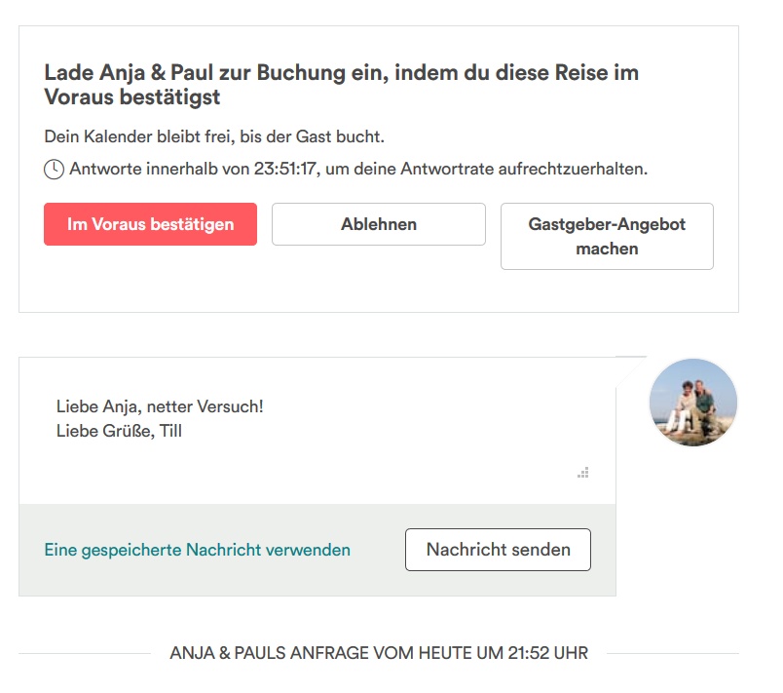Viewport: 783px width, 693px height.
Task: Open the guest profile photo
Action: (692, 403)
